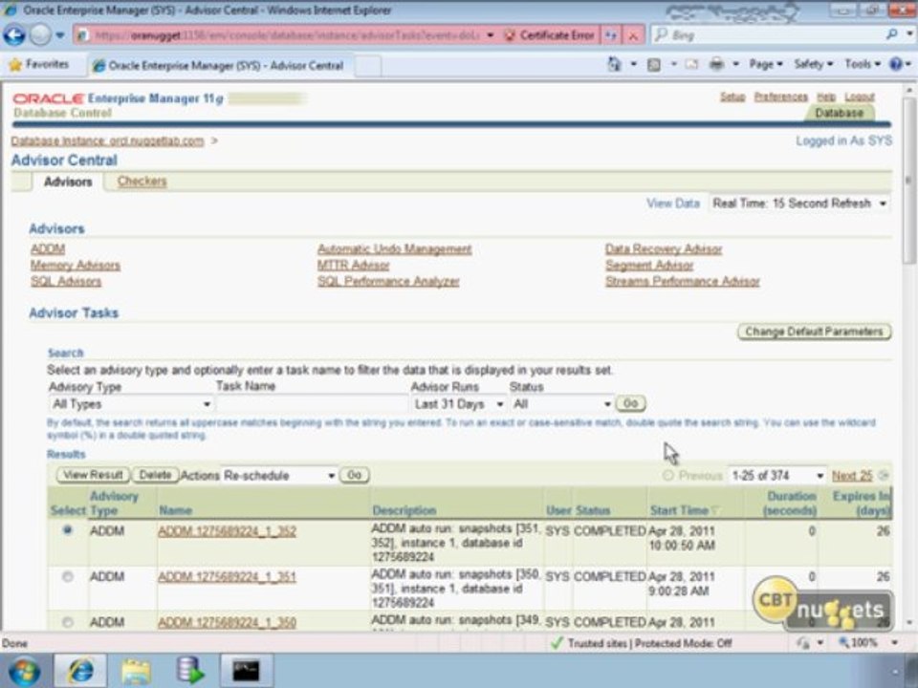Click the Preferences link
Screen dimensions: 918x688
pos(781,97)
